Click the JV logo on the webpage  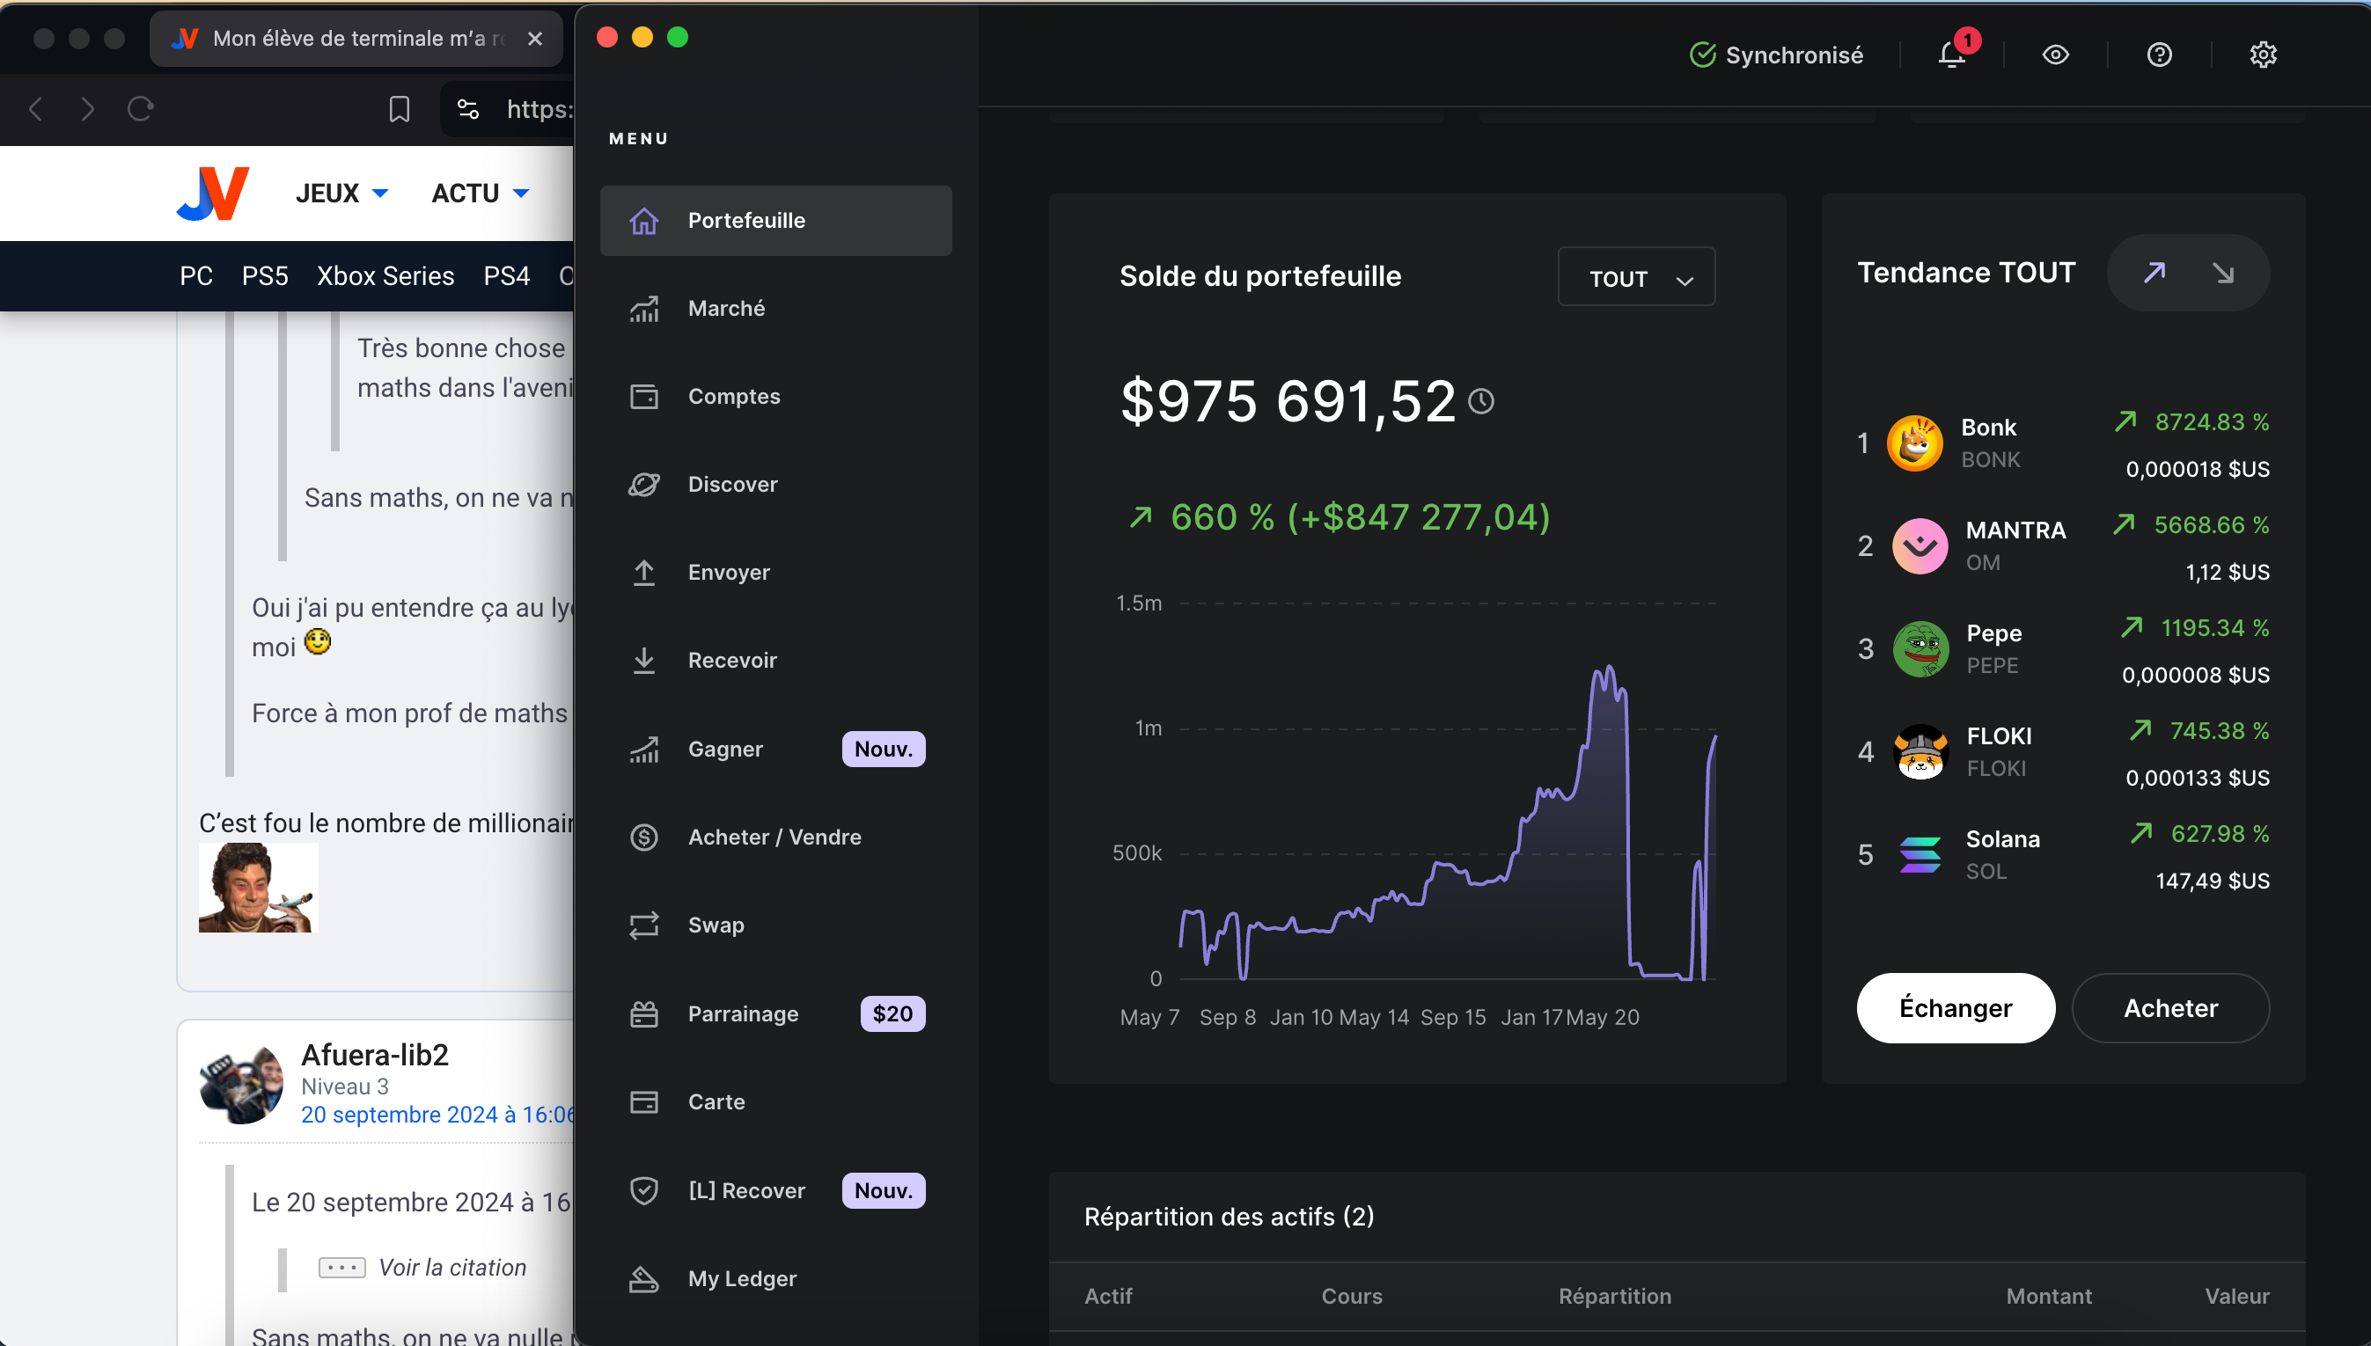(x=214, y=194)
